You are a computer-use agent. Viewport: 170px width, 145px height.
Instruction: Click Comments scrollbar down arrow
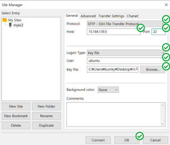[163, 124]
